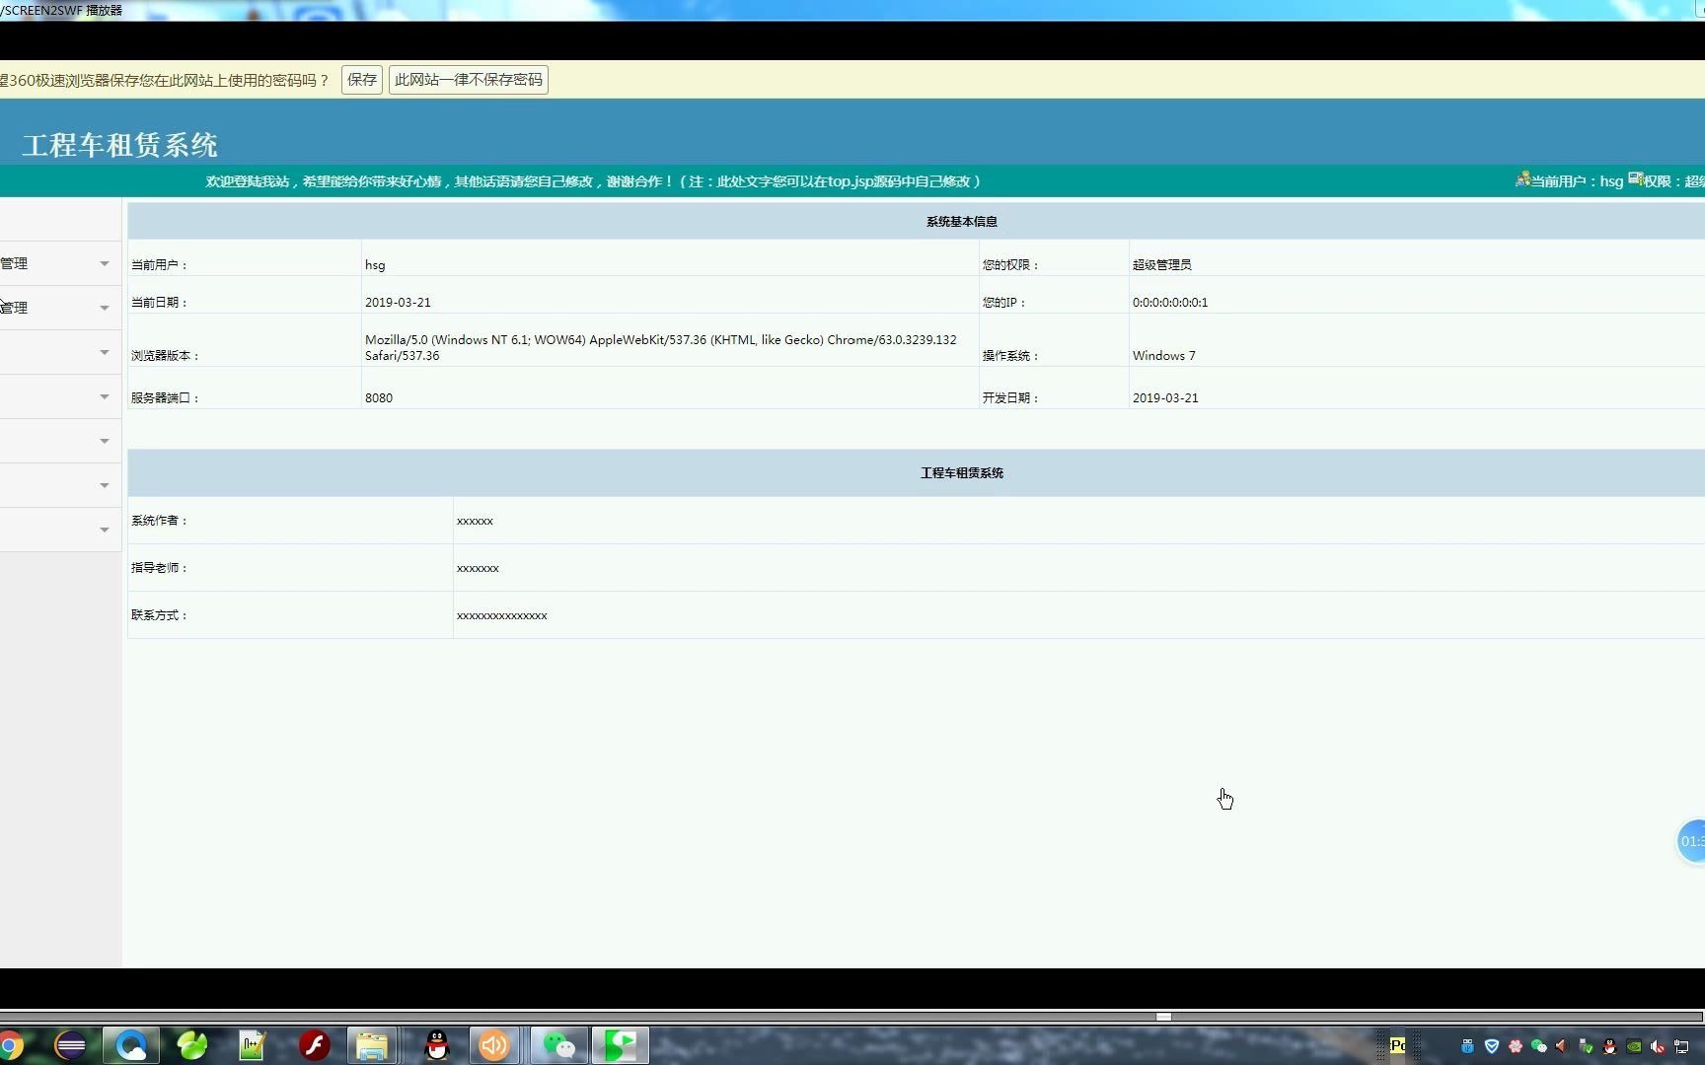Expand the fourth sidebar menu arrow
This screenshot has width=1705, height=1065.
point(104,396)
